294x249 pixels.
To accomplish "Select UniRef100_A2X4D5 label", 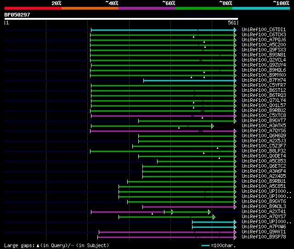I will tap(264, 176).
